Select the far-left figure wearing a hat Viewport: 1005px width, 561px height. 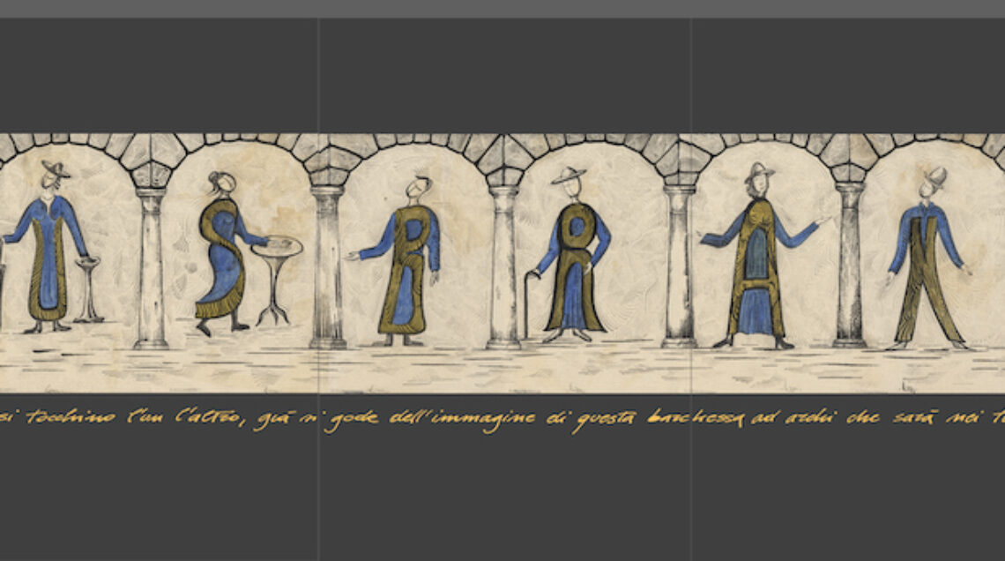tap(48, 251)
